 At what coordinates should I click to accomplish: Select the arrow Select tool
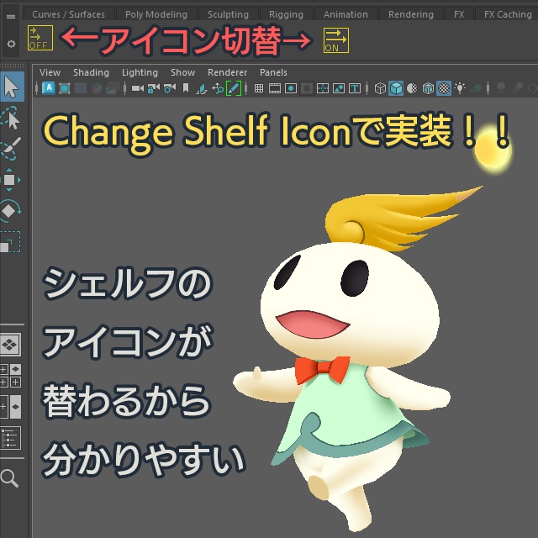pos(12,87)
